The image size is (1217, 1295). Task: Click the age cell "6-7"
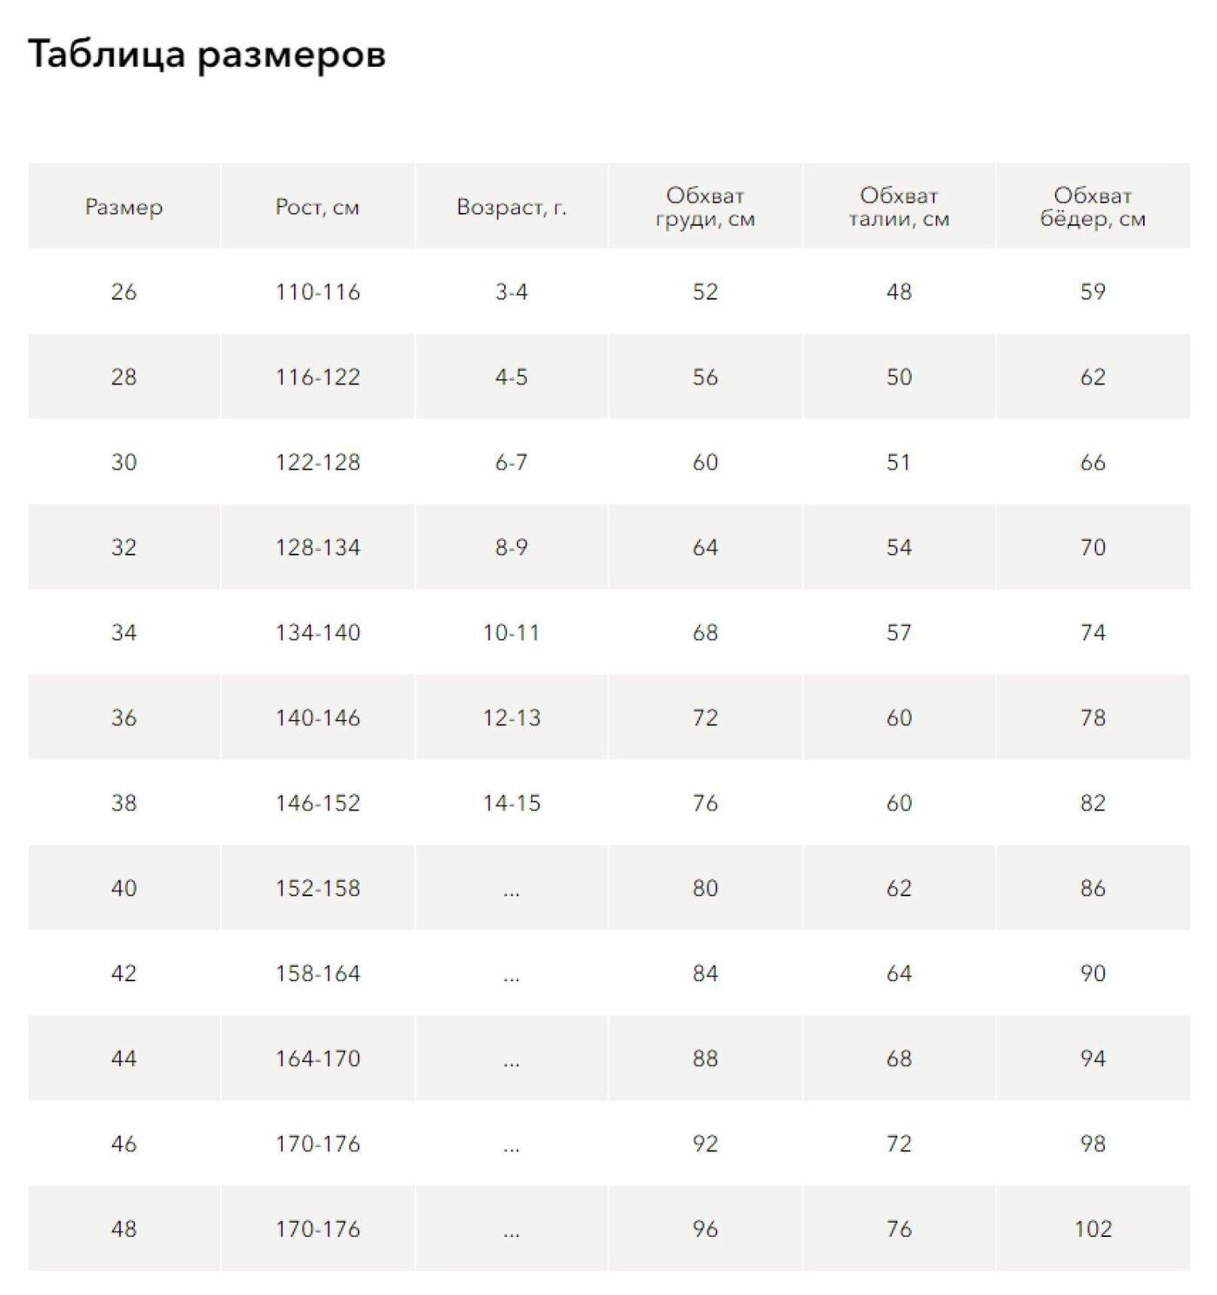(511, 462)
